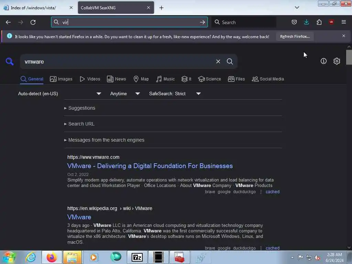
Task: Focus the Firefox address bar
Action: tap(129, 22)
